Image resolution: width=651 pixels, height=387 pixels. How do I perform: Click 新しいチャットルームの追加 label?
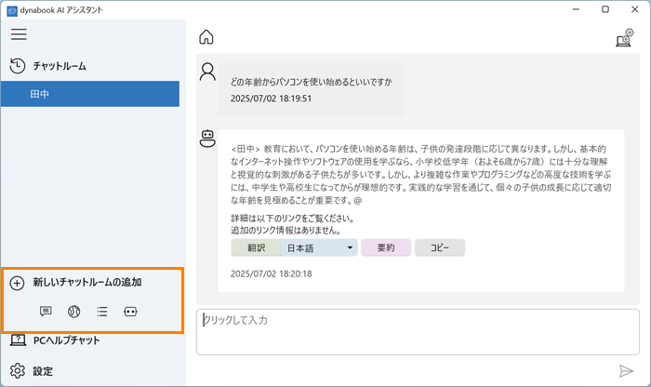point(87,283)
